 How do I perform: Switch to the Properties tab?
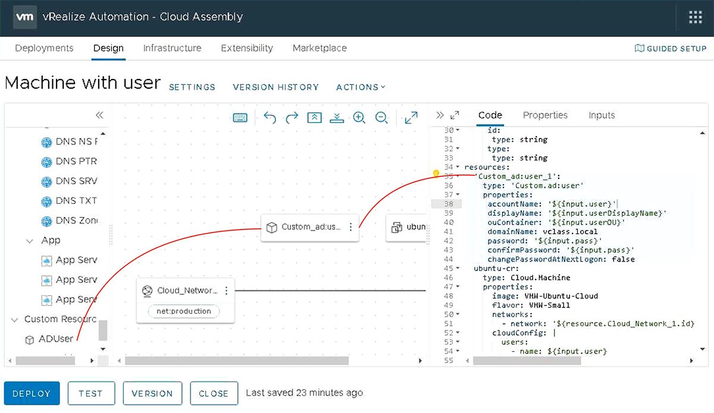tap(545, 115)
